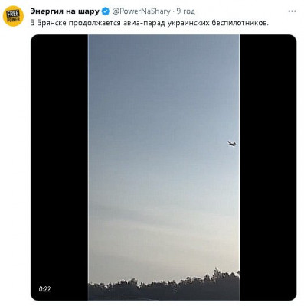Click the 0:22 video duration label
304x306 pixels.
coord(44,288)
